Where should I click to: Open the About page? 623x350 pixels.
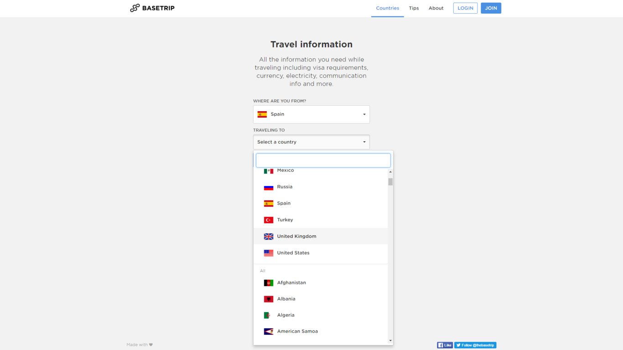436,8
